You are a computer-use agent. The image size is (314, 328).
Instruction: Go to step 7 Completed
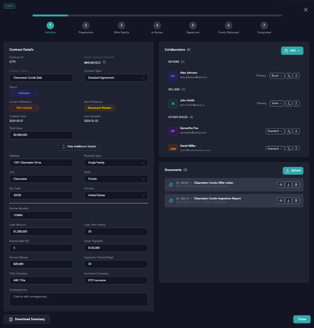(x=264, y=25)
